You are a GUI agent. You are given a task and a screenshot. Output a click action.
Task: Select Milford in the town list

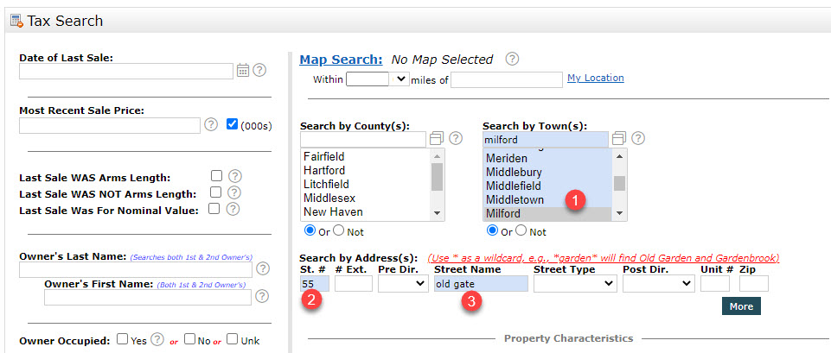pos(503,213)
